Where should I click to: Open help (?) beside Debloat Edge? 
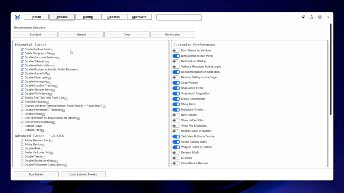(42, 130)
